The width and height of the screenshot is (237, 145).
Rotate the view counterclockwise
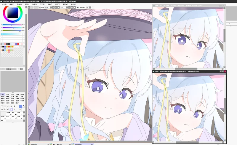point(69,7)
